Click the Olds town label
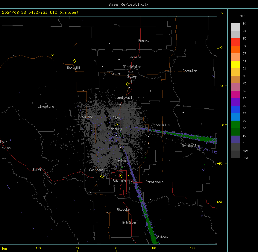The image size is (258, 252). tap(116, 118)
